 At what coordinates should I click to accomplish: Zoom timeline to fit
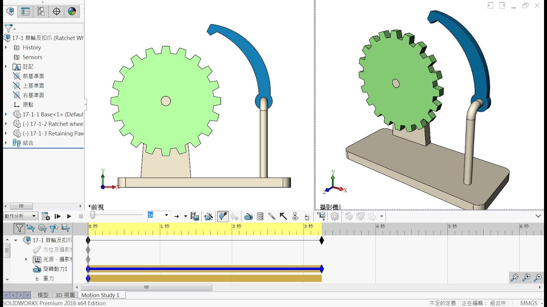(x=515, y=278)
